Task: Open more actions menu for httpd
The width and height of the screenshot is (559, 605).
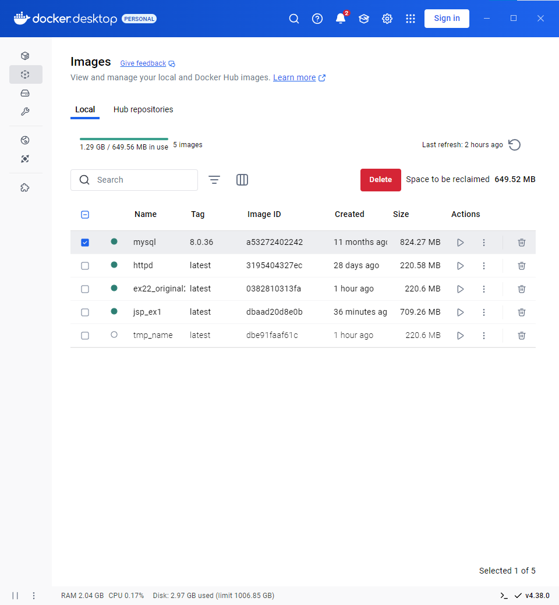Action: [484, 266]
